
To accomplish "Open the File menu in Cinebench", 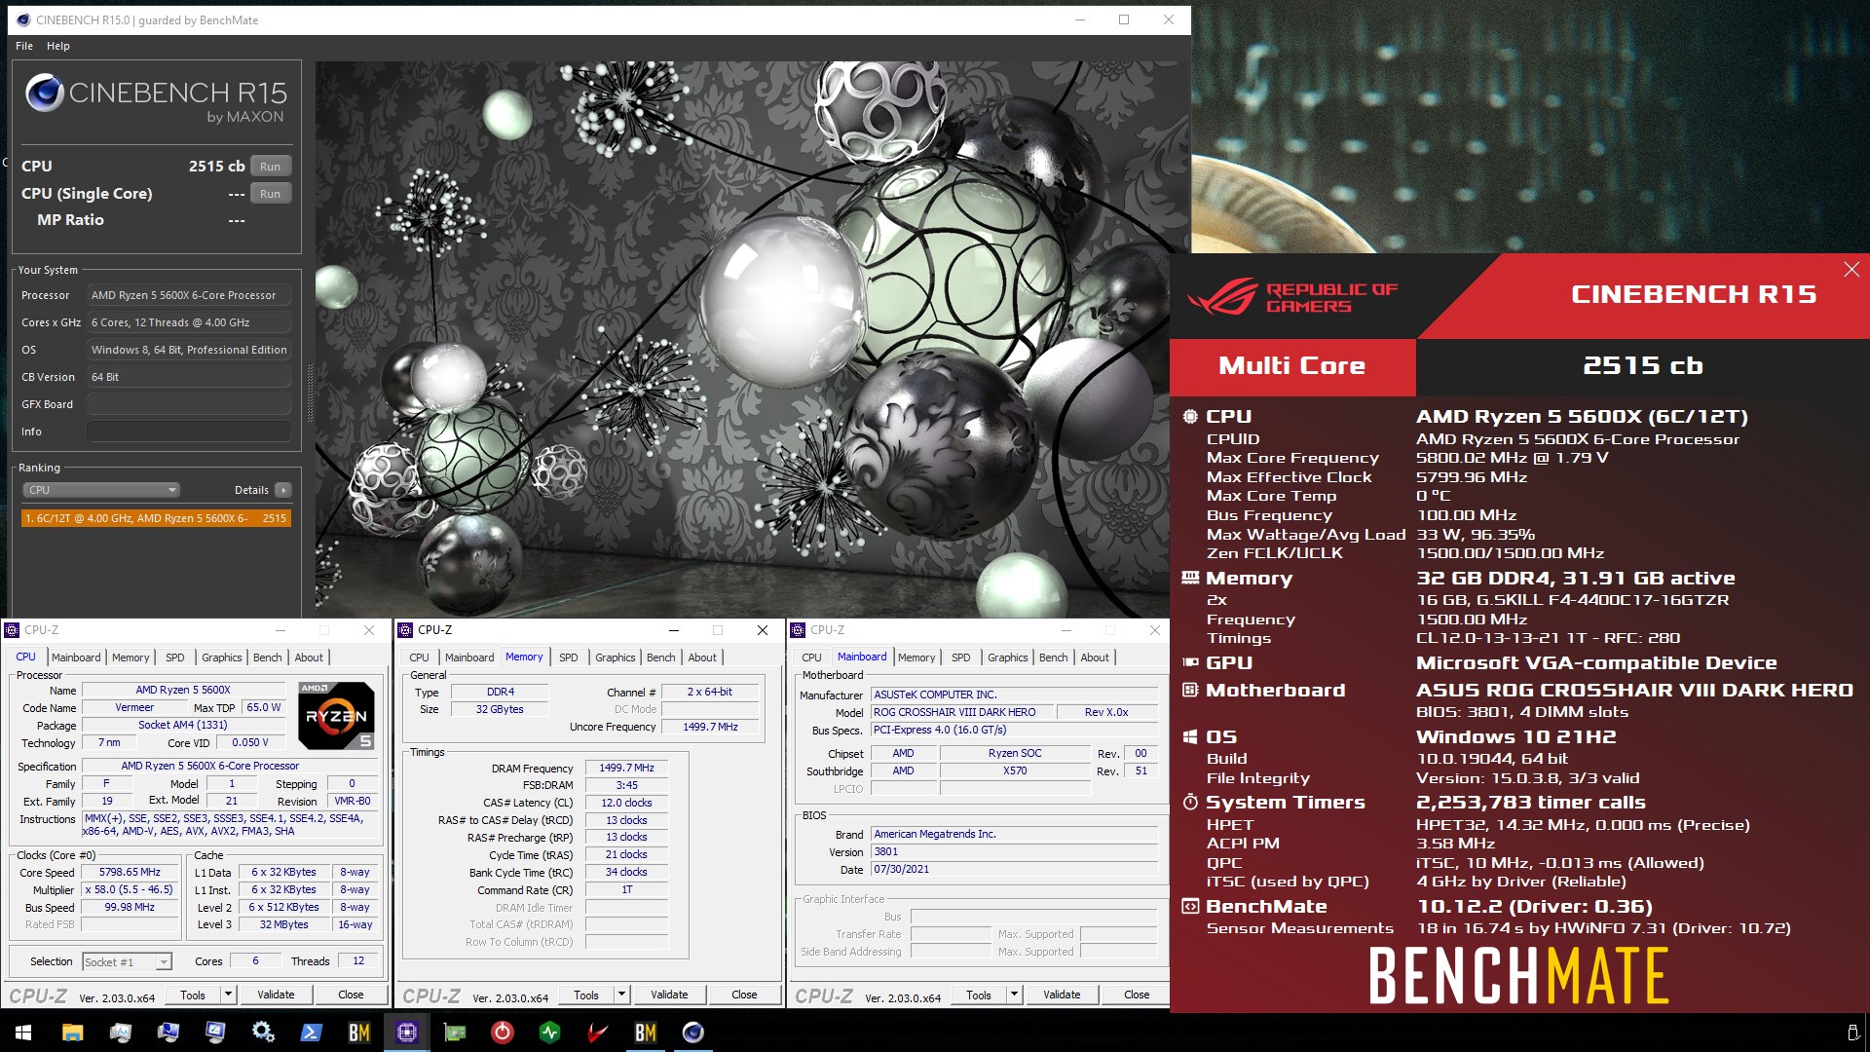I will tap(24, 46).
